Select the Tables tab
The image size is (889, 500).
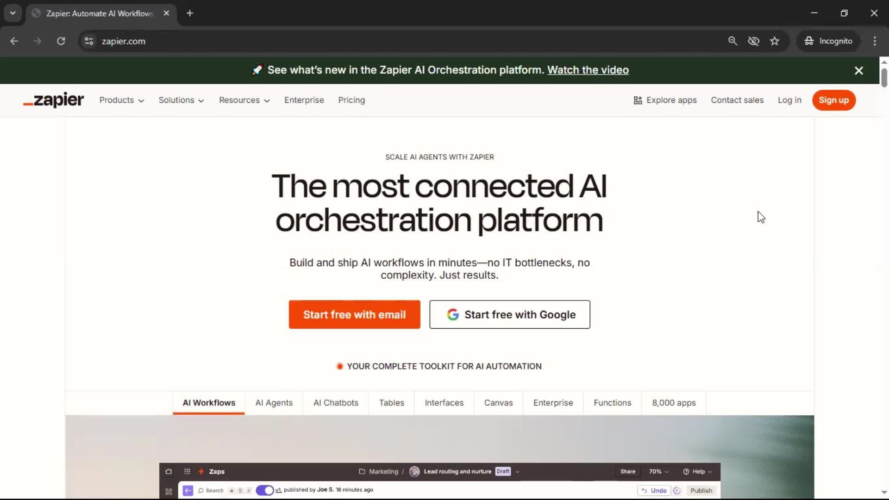(392, 403)
